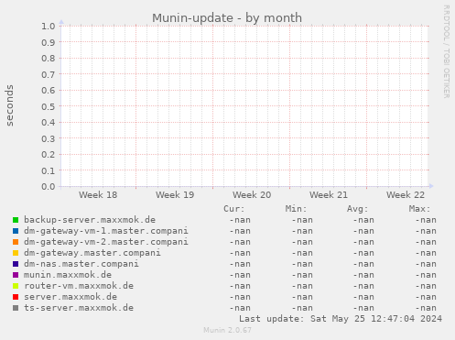455x340 pixels.
Task: Click the 1.0 y-axis value
Action: (49, 26)
